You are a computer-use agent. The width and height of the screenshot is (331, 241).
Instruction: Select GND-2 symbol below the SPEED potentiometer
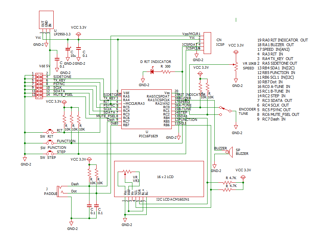[236, 80]
